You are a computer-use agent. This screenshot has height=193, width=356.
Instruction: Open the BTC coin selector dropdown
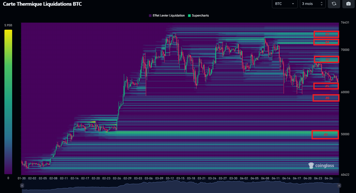tap(285, 4)
